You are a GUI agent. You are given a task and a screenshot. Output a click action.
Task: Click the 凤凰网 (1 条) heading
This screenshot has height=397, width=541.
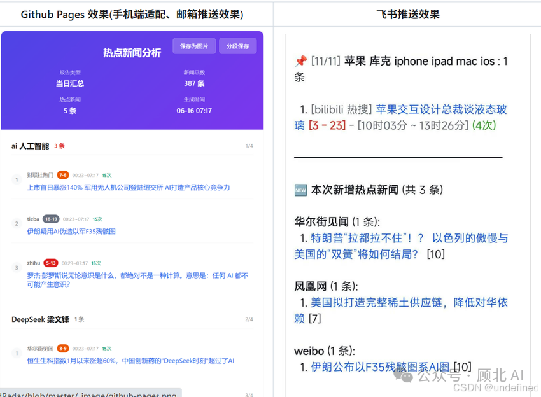pos(326,286)
